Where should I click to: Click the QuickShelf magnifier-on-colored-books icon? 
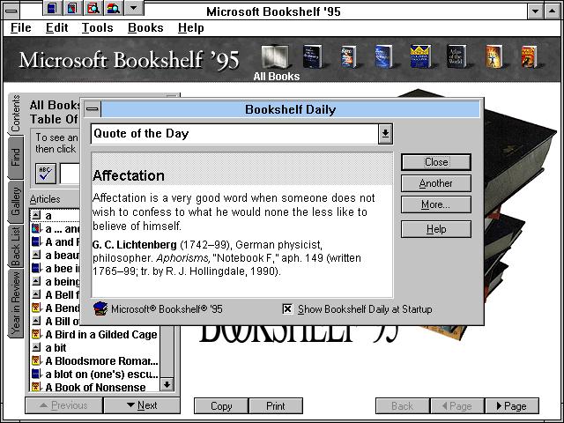[114, 8]
